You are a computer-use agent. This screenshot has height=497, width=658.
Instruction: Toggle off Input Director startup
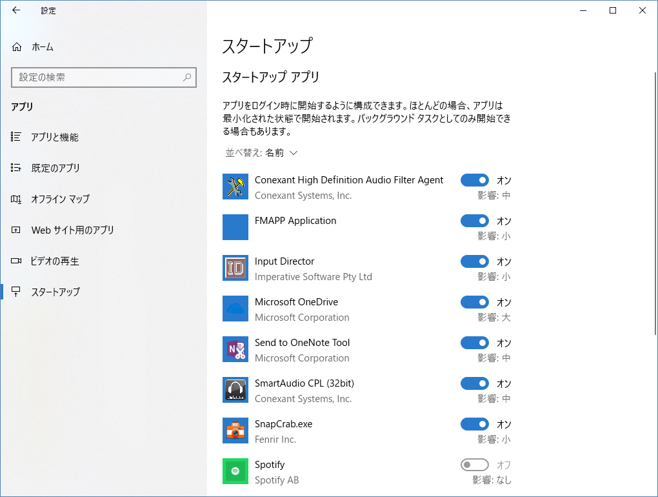click(475, 261)
